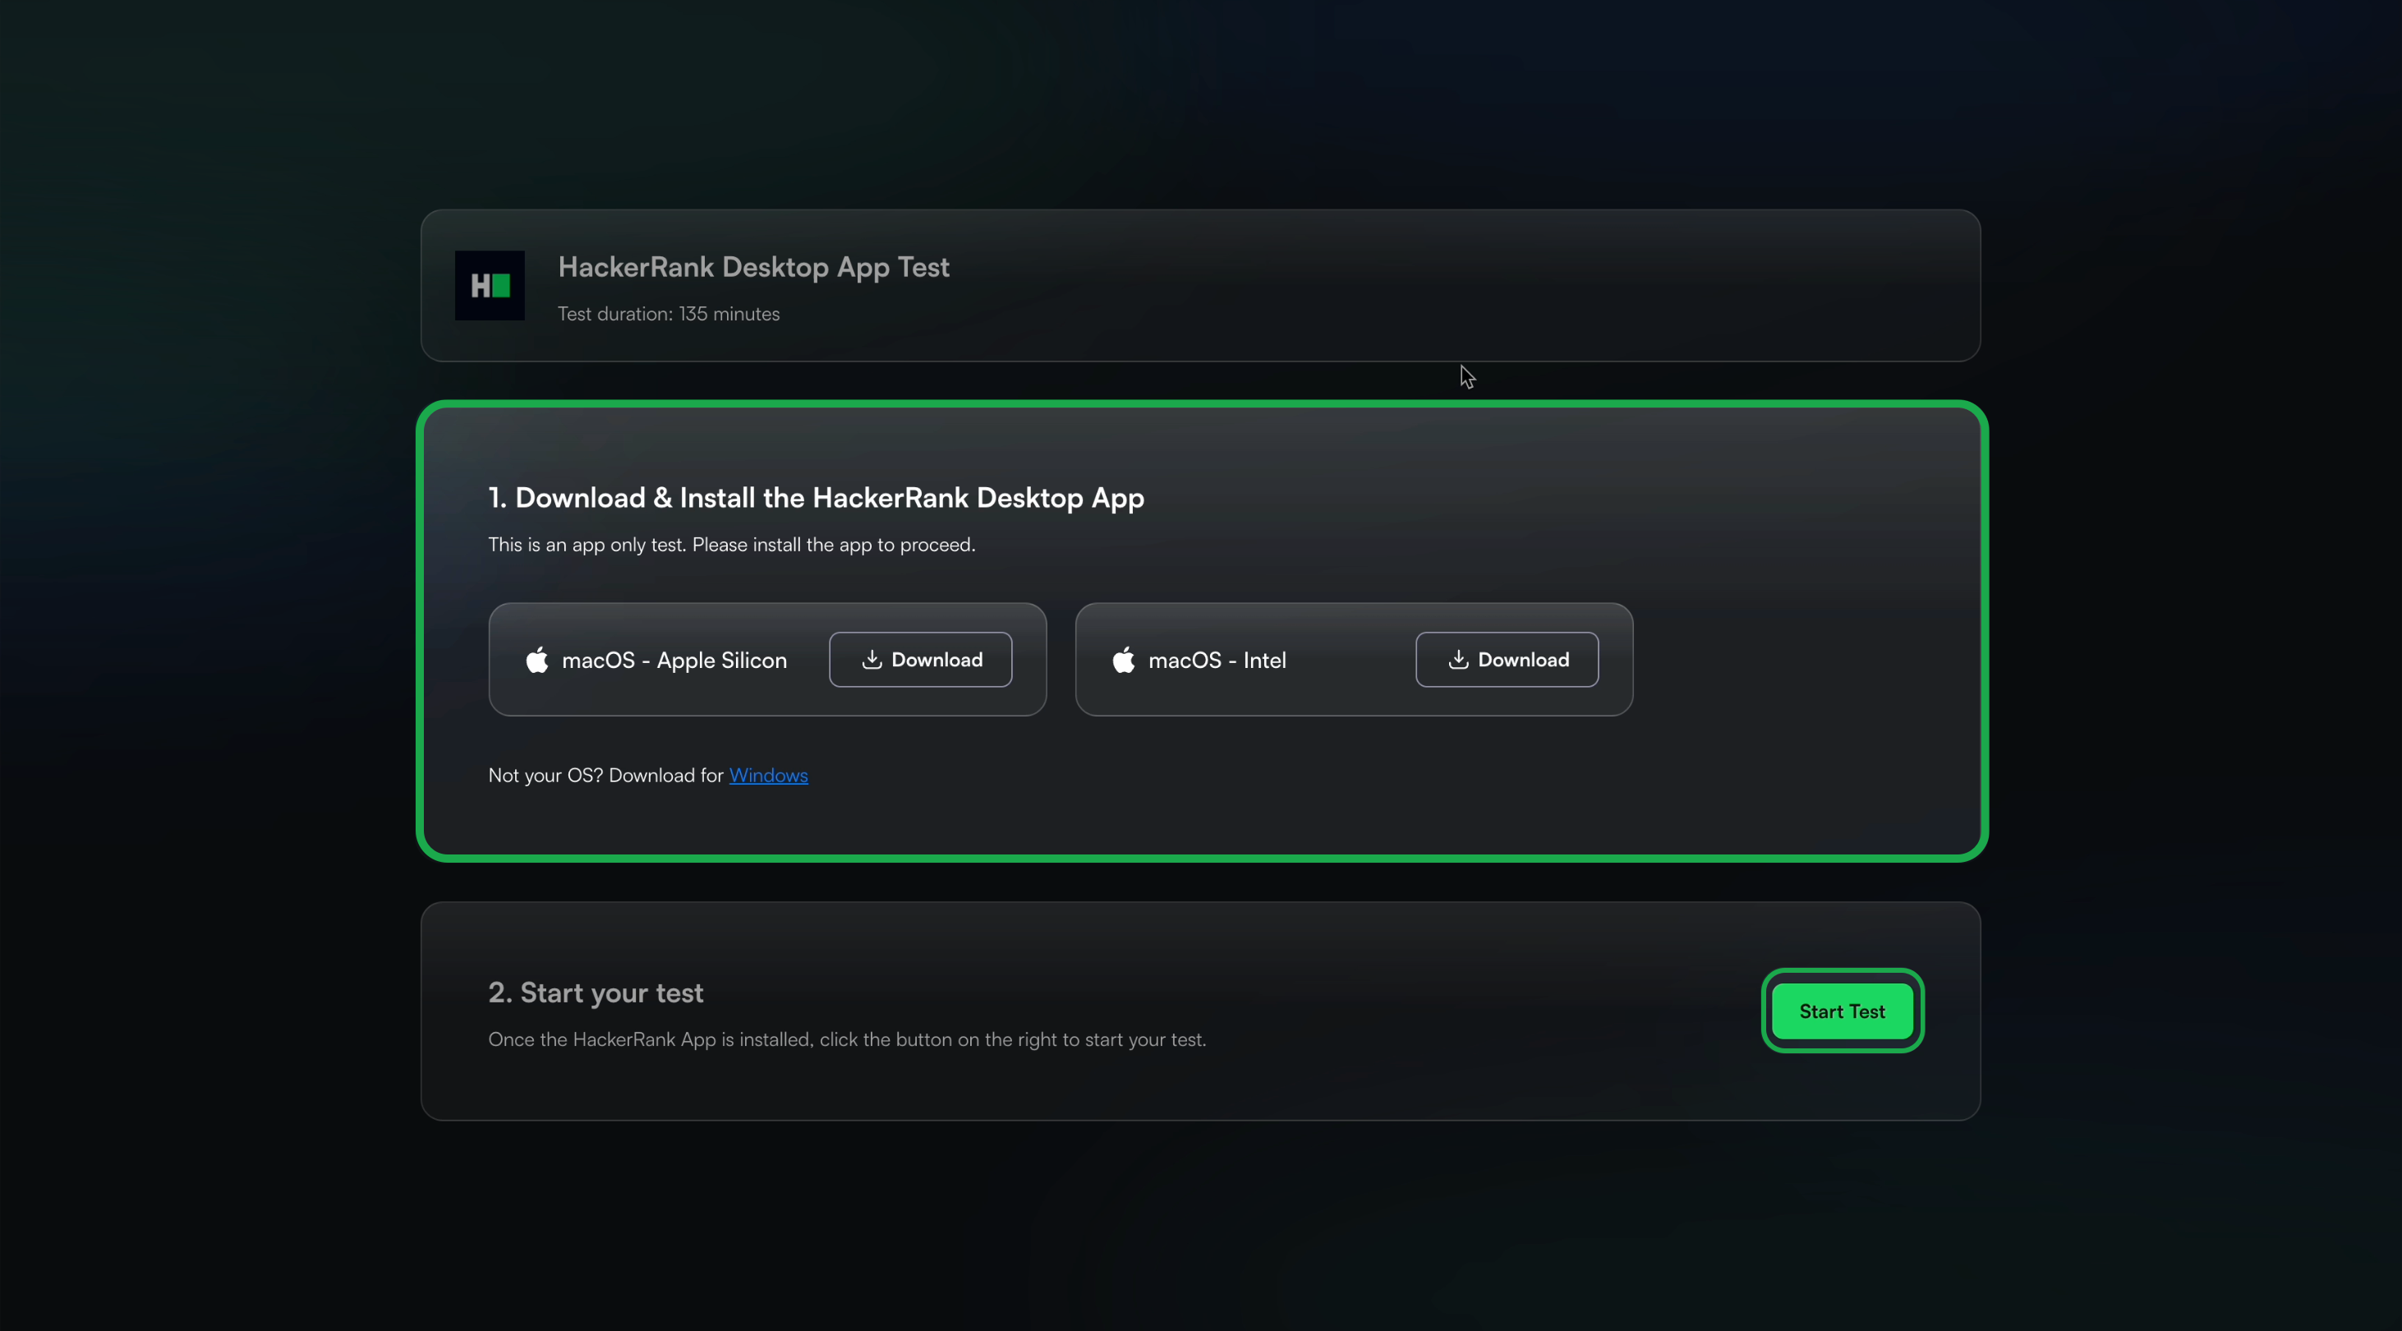
Task: Click the Test duration 135 minutes text
Action: 669,315
